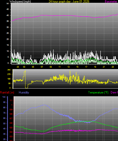Click hour label 03 on time axis

[24, 67]
